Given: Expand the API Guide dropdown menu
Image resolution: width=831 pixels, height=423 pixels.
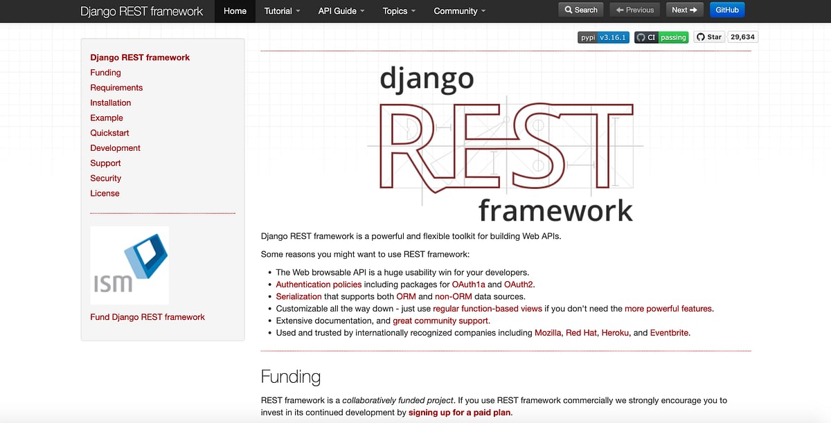Looking at the screenshot, I should (341, 11).
